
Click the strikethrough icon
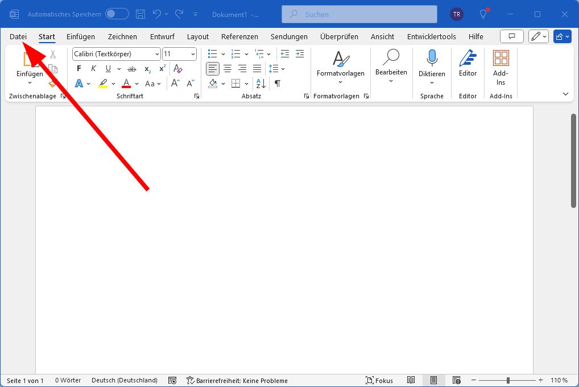[131, 68]
